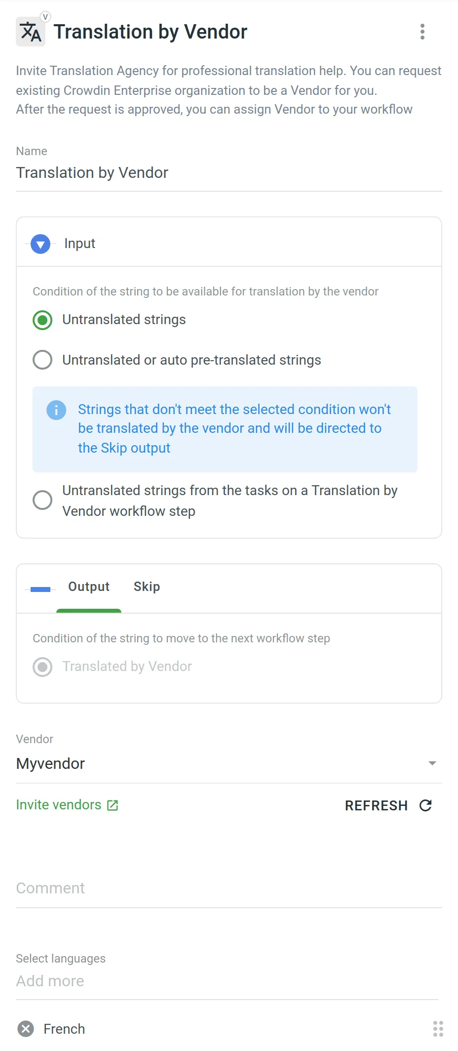458x1051 pixels.
Task: Choose Untranslated or auto pre-translated strings
Action: coord(42,360)
